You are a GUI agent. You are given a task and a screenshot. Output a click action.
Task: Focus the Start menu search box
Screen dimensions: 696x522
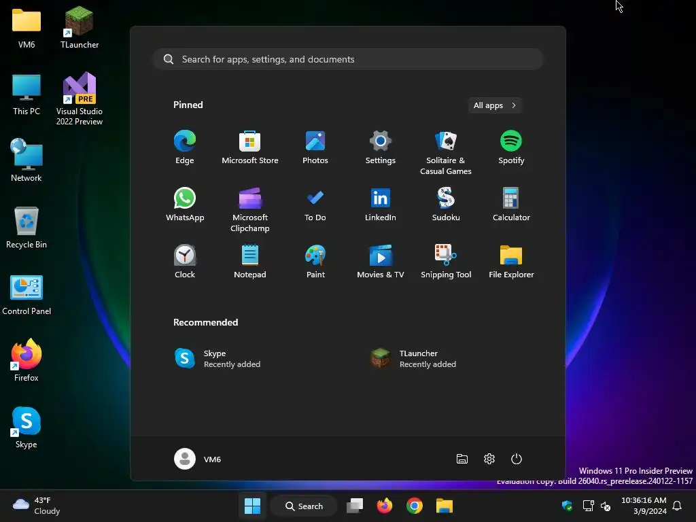click(347, 59)
